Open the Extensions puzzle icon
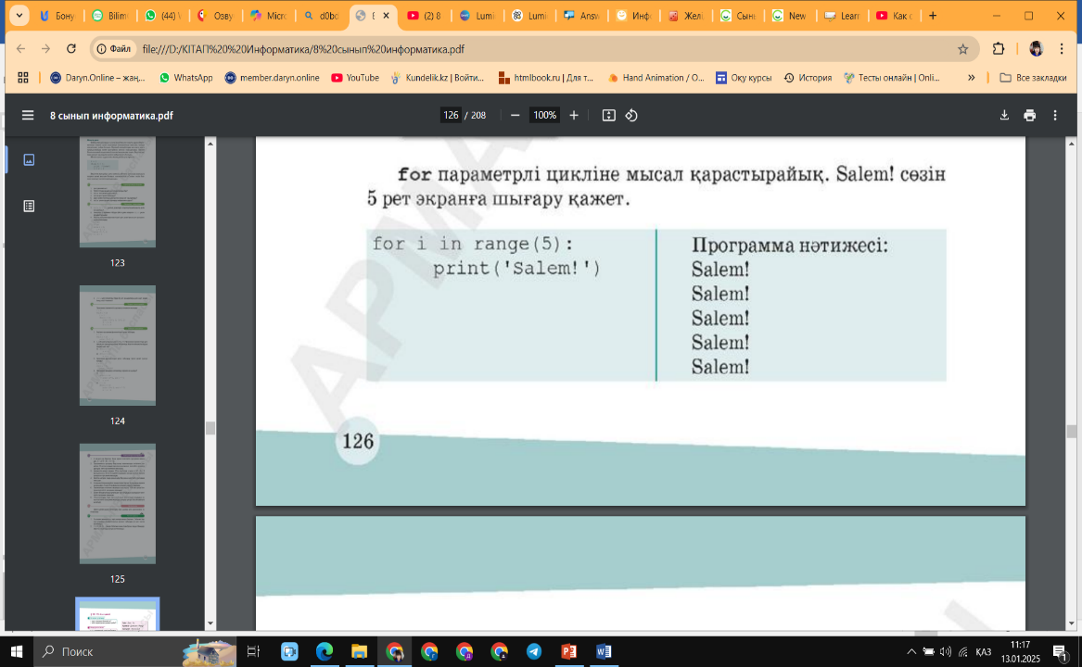This screenshot has height=667, width=1082. coord(999,49)
